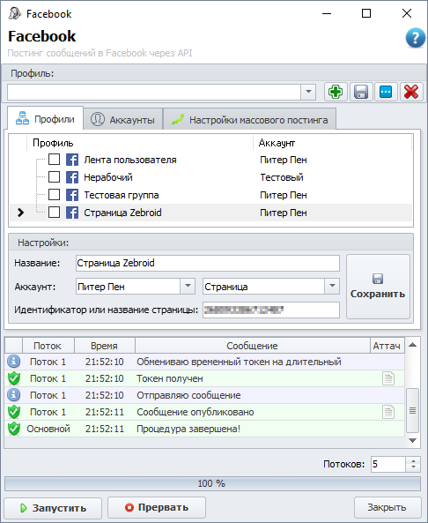
Task: Increase the Потоков thread count spinner
Action: 413,460
